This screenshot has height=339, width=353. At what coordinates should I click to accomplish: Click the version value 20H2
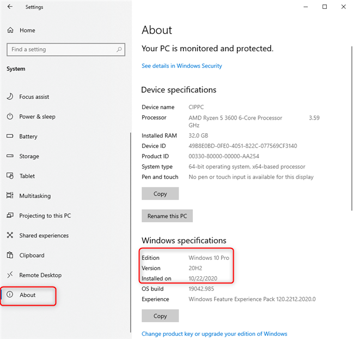[x=195, y=268]
